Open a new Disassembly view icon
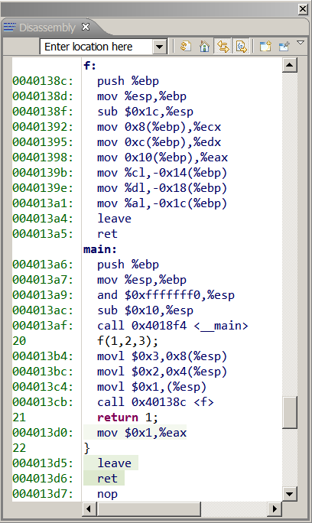The width and height of the screenshot is (312, 523). click(265, 46)
